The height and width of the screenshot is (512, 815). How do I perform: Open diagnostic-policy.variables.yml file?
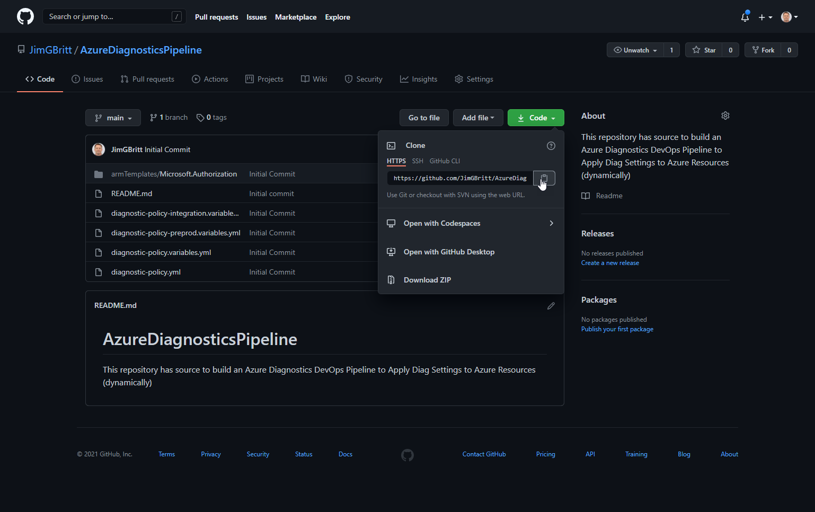pos(161,252)
